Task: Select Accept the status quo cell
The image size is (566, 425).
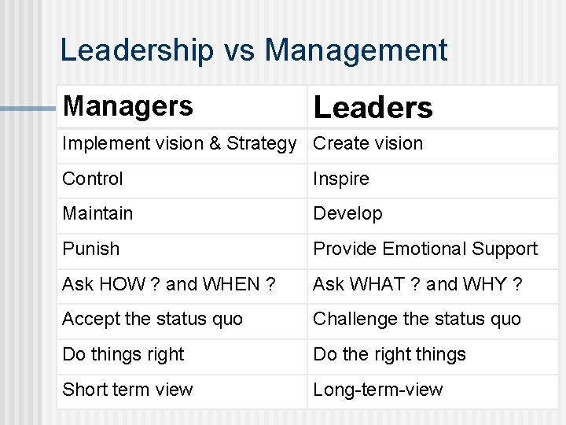Action: click(153, 319)
